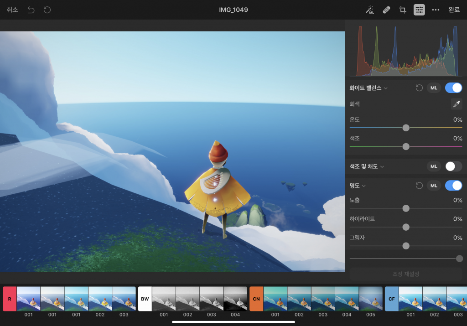Select the orange CN preset group
This screenshot has width=467, height=326.
[256, 299]
